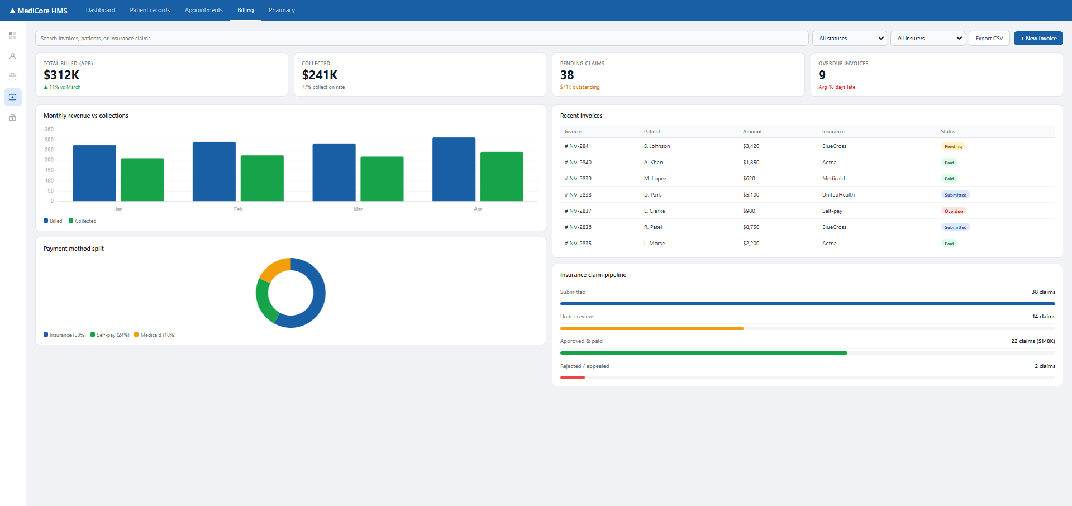Image resolution: width=1072 pixels, height=506 pixels.
Task: Open the Appointments tab
Action: point(203,10)
